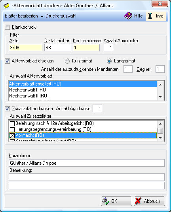Select the Langformat radio option
The width and height of the screenshot is (171, 212).
(x=109, y=61)
